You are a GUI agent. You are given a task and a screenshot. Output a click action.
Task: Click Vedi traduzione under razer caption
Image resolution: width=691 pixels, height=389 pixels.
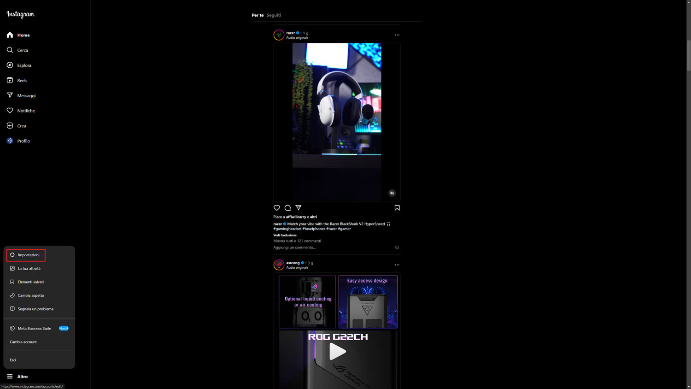285,235
